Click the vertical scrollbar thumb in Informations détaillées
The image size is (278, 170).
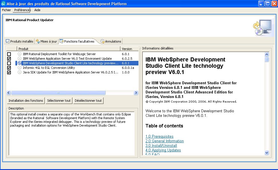[267, 59]
